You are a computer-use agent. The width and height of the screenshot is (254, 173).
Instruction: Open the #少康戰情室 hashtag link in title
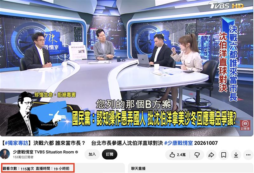[178, 143]
